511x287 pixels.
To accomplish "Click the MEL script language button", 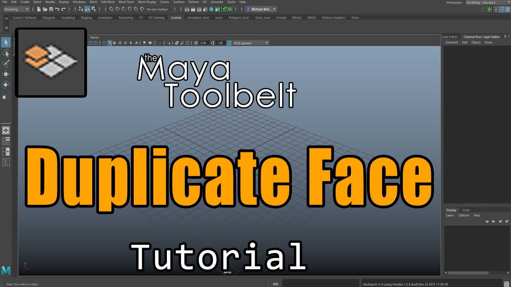I will [x=276, y=284].
